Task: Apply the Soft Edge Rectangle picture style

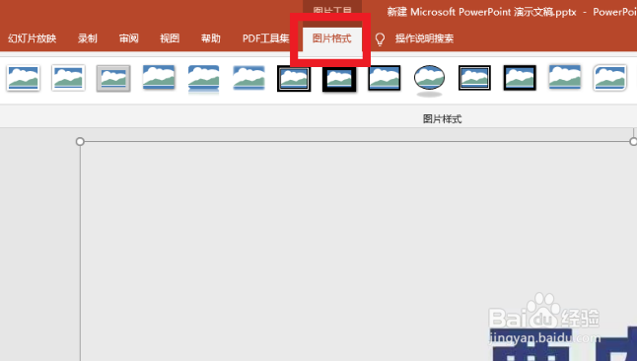Action: pos(248,77)
